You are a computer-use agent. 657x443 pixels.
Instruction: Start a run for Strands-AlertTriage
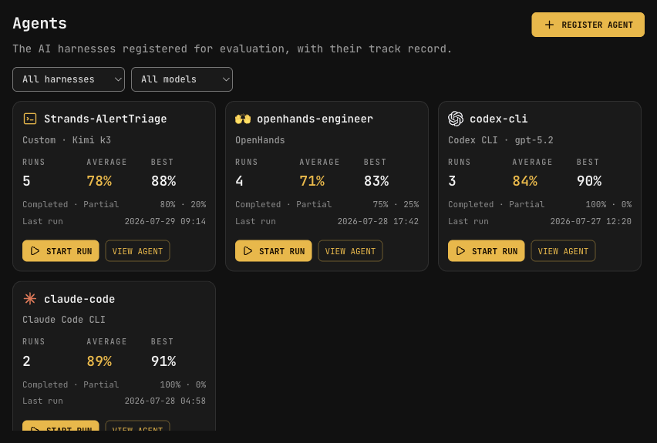tap(61, 251)
